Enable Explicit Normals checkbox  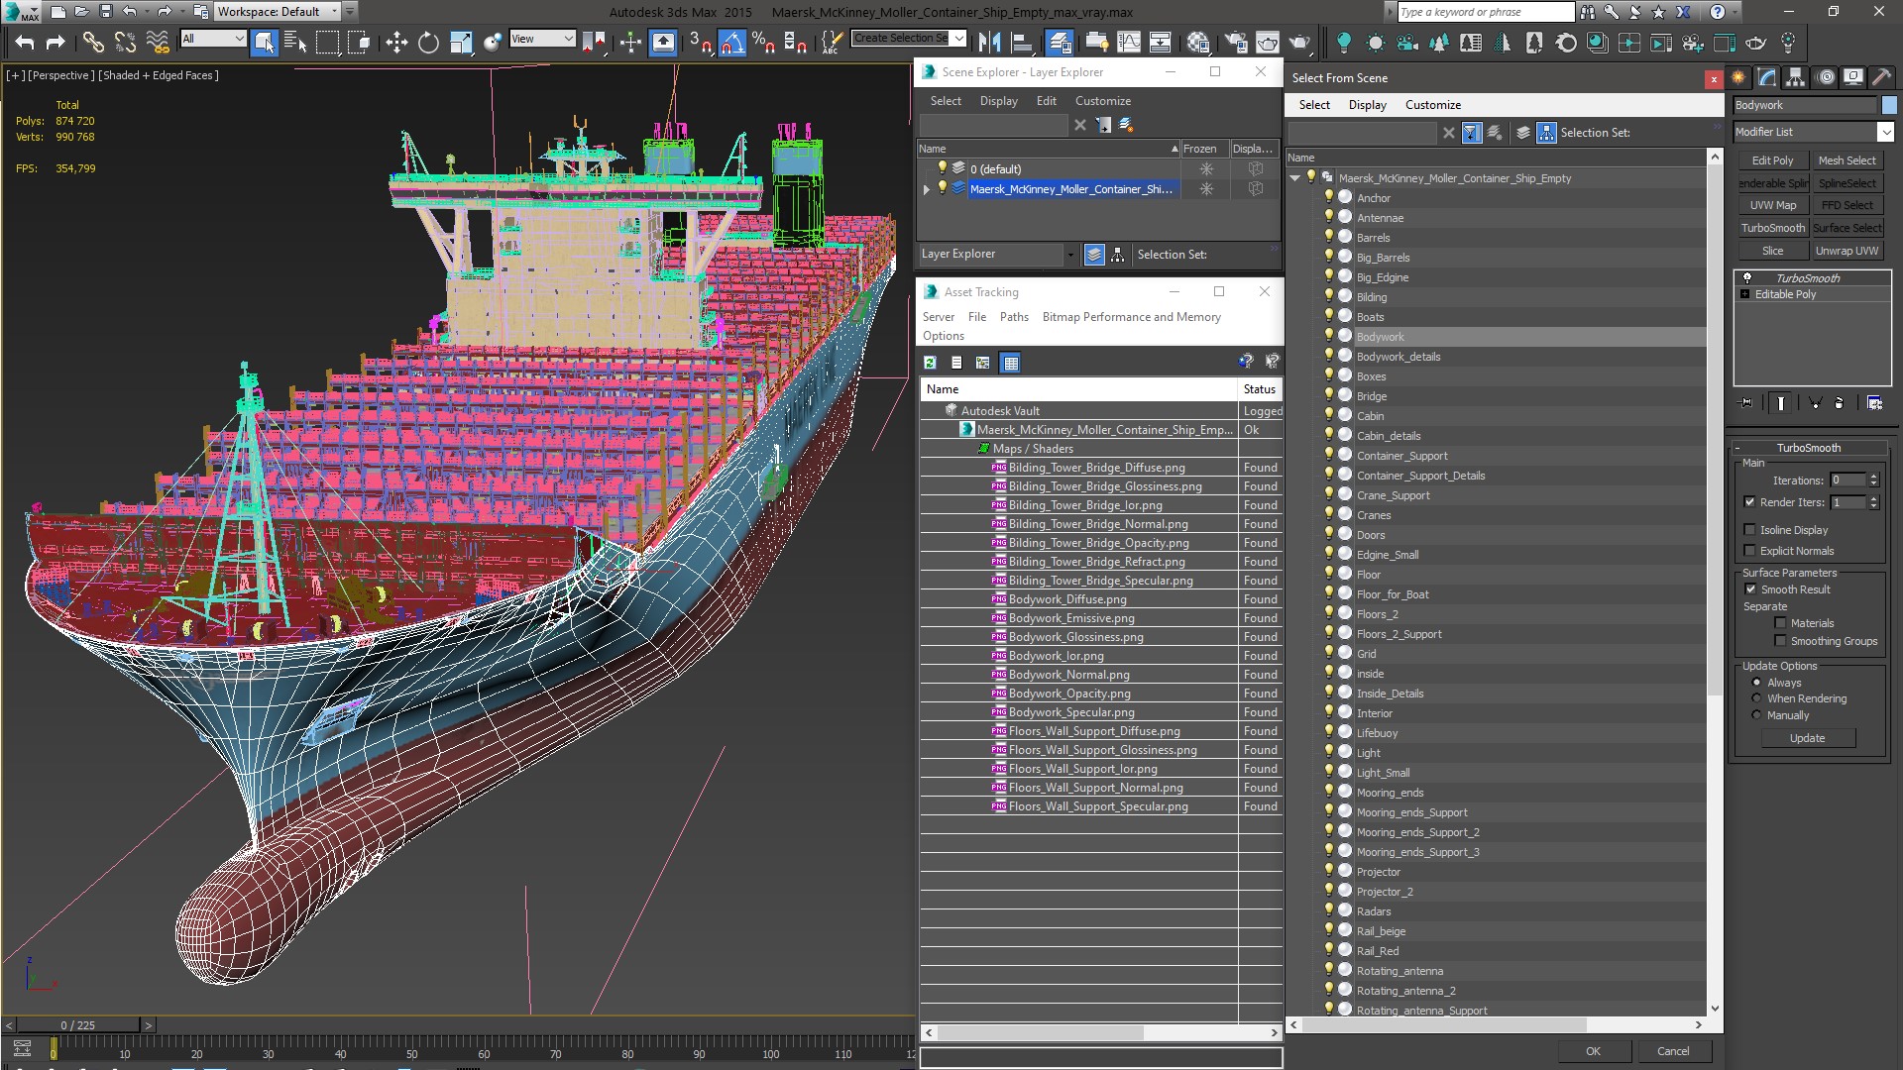[x=1749, y=551]
